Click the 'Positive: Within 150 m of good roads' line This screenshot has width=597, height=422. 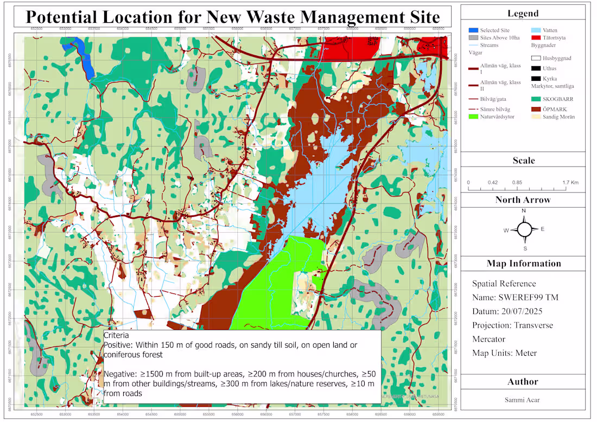[x=230, y=345]
